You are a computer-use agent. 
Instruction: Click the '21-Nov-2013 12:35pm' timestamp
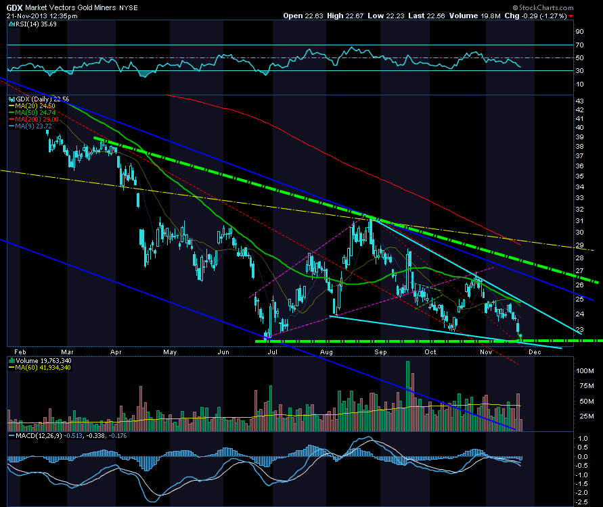(42, 16)
